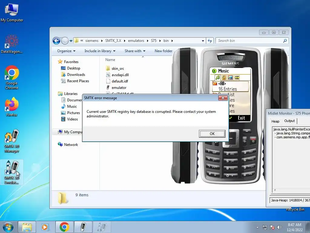Open the recent locations dropdown arrow

coord(71,41)
